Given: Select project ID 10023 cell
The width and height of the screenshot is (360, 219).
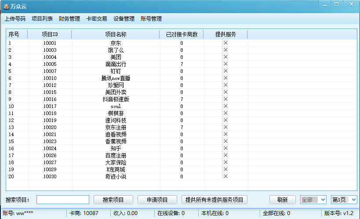Looking at the screenshot, I should coord(50,141).
